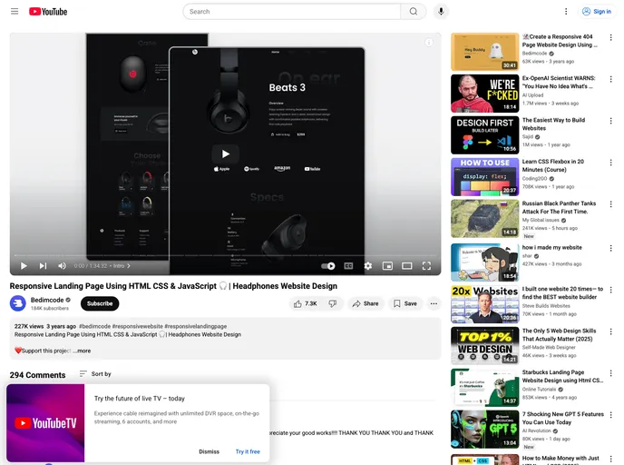Enable theater mode
This screenshot has height=465, width=624.
(x=406, y=266)
